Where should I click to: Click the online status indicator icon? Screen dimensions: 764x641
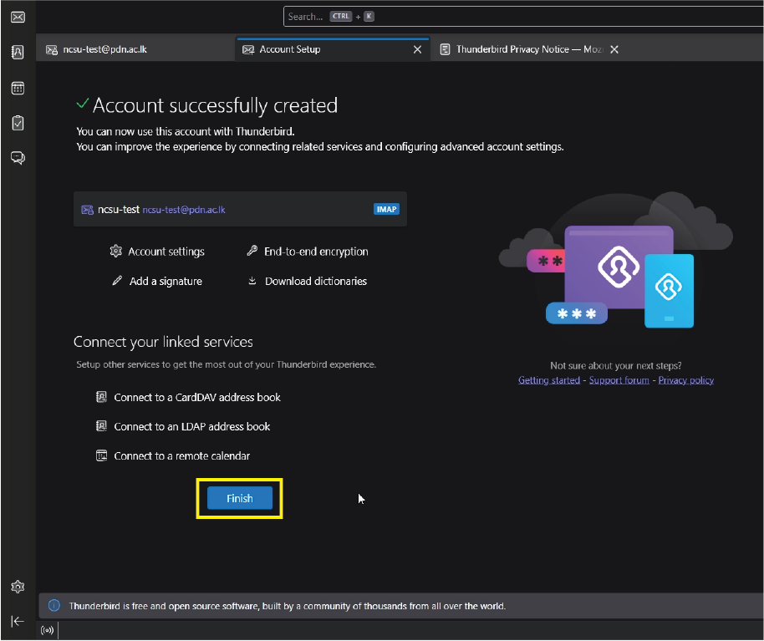(x=46, y=632)
